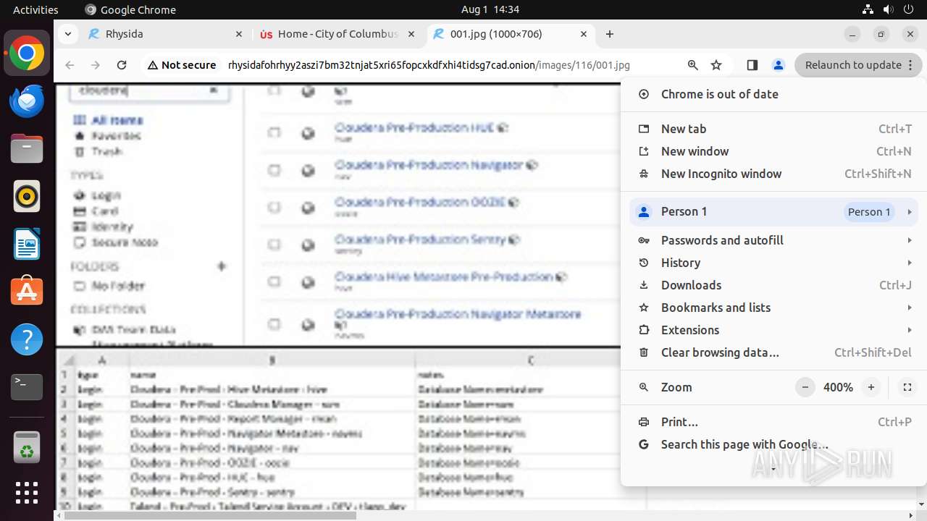927x521 pixels.
Task: Close the 001.jpg tab
Action: (584, 34)
